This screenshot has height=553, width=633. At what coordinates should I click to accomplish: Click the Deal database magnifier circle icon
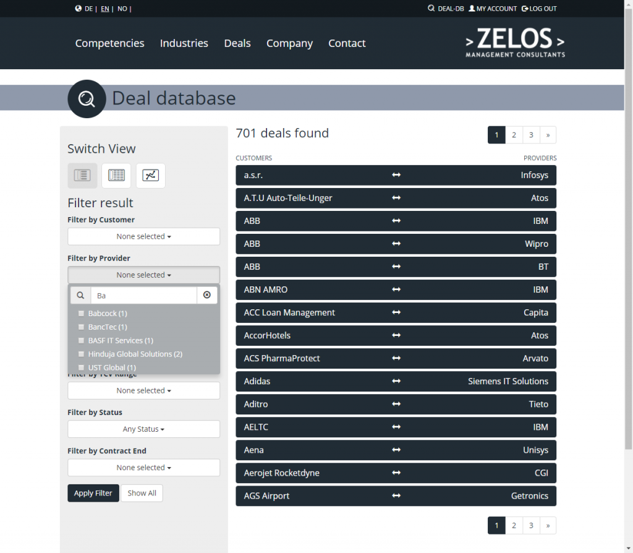[x=87, y=98]
